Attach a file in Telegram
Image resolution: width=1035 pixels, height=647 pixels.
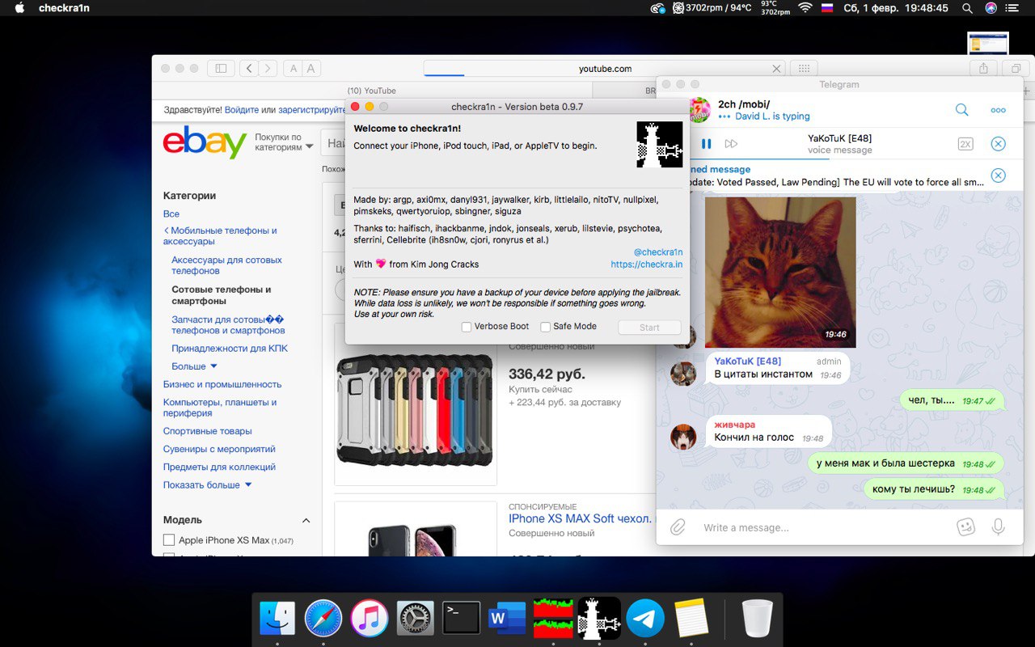(678, 527)
